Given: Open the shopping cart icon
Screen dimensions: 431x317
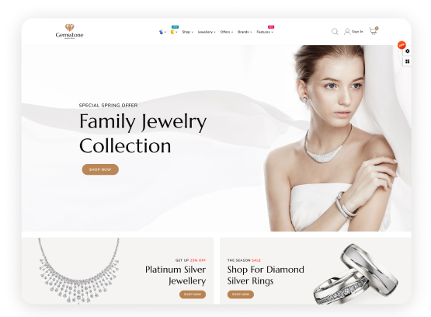Looking at the screenshot, I should coord(374,31).
